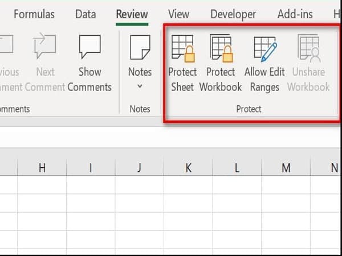The width and height of the screenshot is (342, 256).
Task: Click the Protect Sheet icon
Action: click(x=183, y=48)
